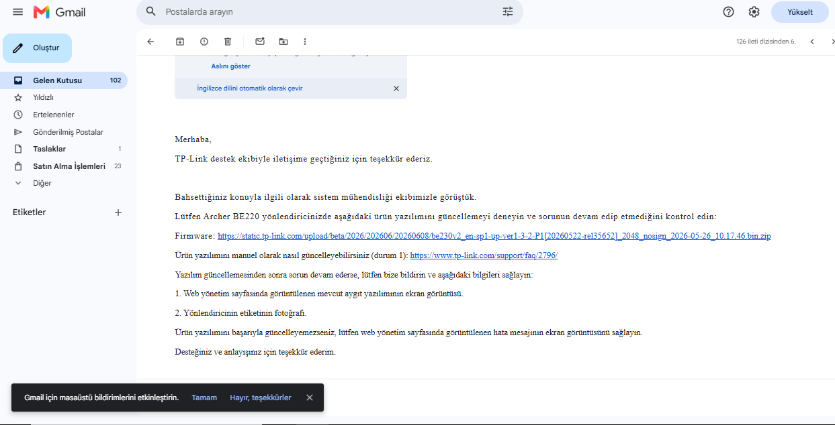Screen dimensions: 835x425
Task: Click the Etiketler heading
Action: coord(29,213)
